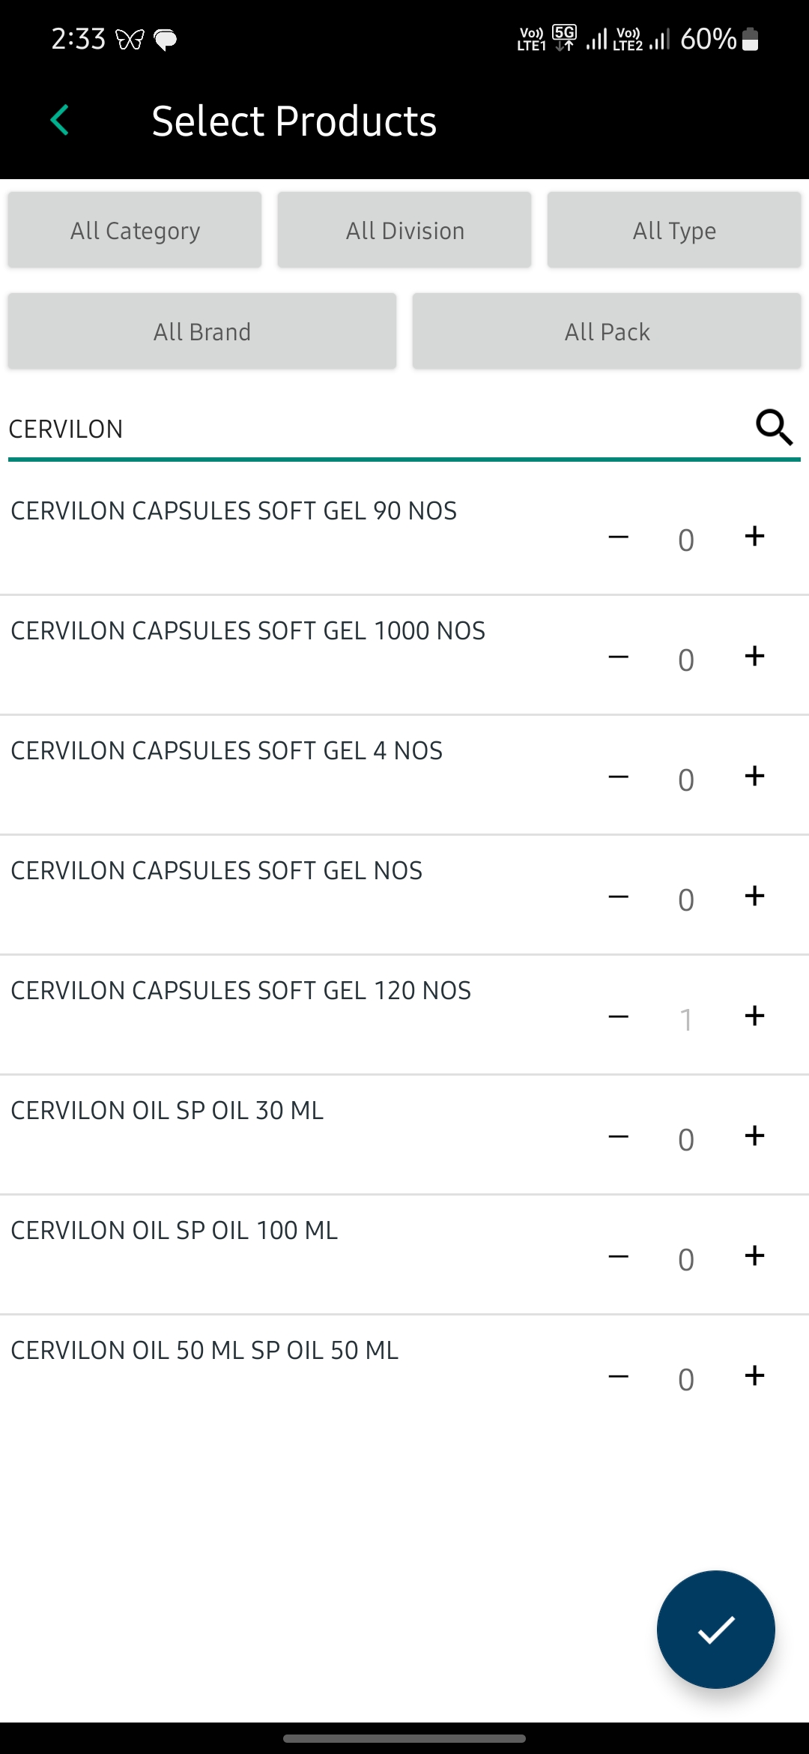Add one Cervilon Oil SP Oil 30 ML
809x1754 pixels.
pos(754,1136)
